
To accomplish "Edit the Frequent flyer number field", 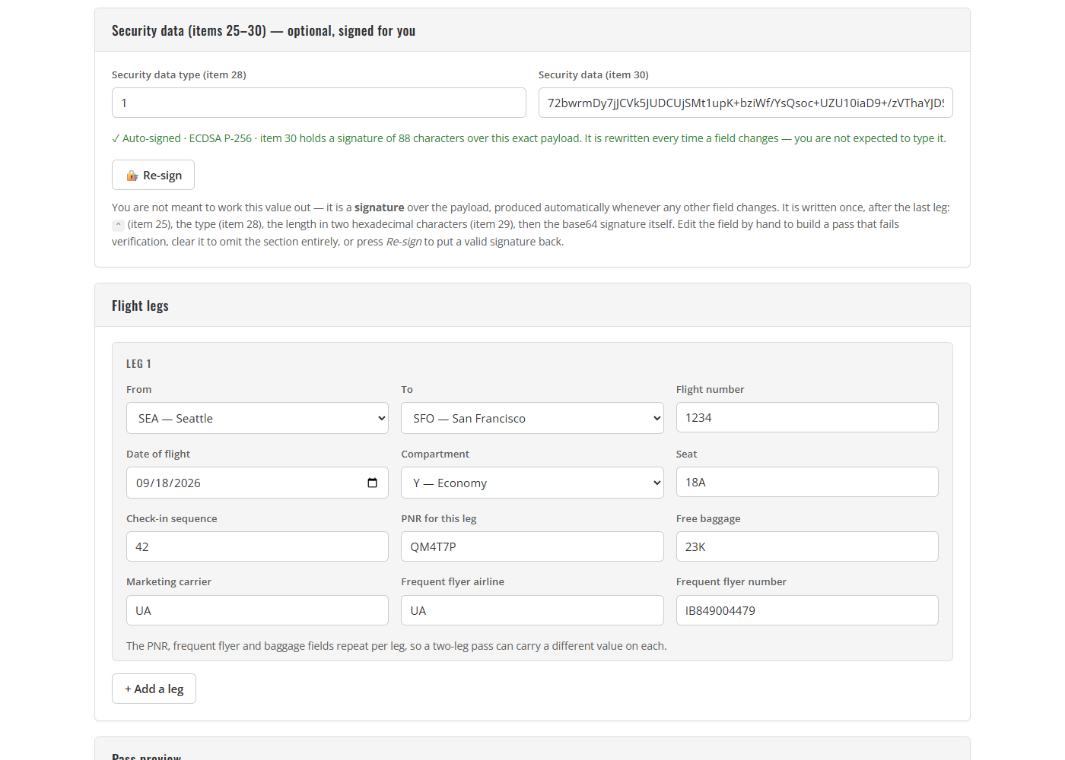I will (x=807, y=610).
